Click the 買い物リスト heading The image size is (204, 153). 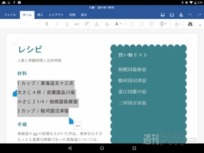tap(133, 55)
